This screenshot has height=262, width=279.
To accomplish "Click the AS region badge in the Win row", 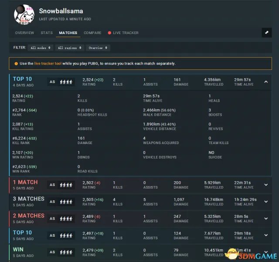I will coord(52,252).
